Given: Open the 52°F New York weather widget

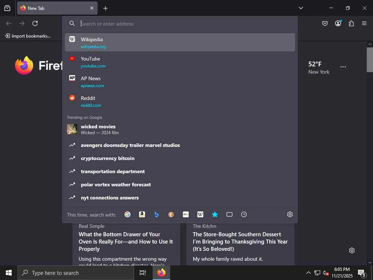Looking at the screenshot, I should pyautogui.click(x=319, y=67).
